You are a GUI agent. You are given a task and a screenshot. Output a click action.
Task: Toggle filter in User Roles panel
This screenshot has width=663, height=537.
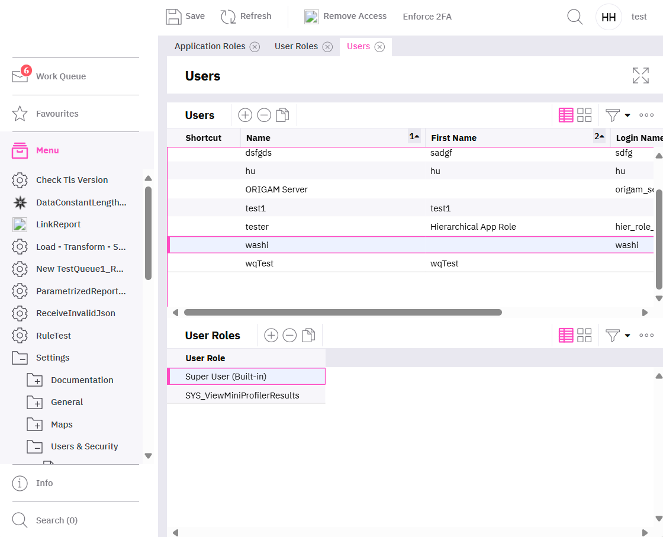[x=613, y=336]
